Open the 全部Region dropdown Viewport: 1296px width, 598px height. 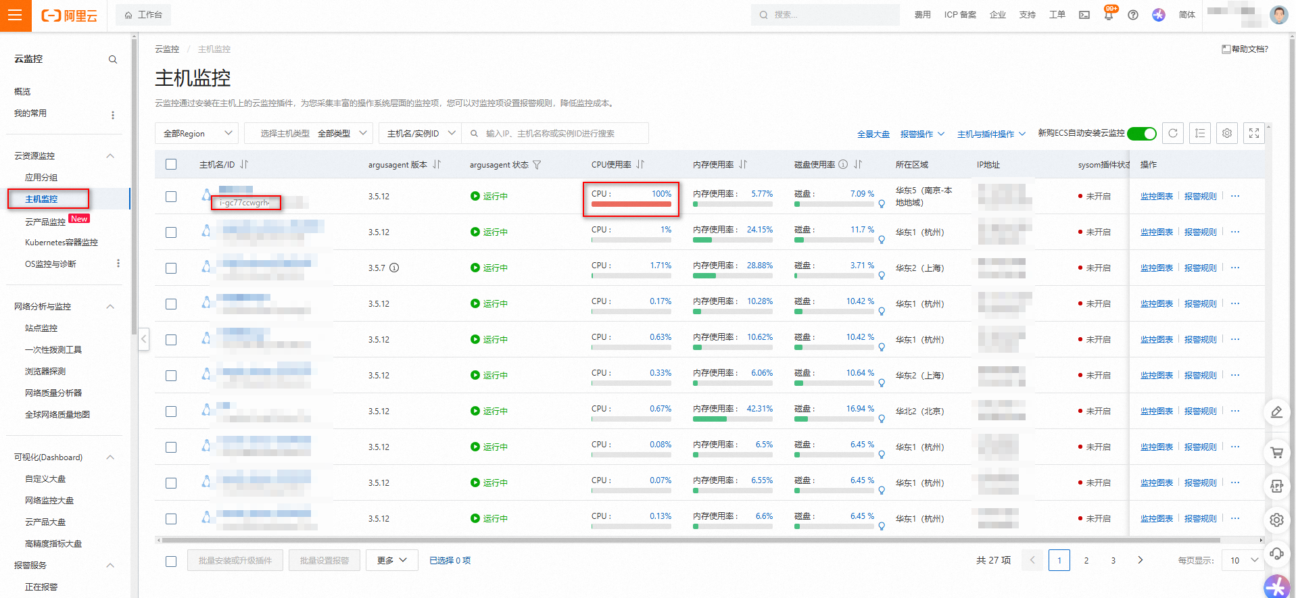(x=197, y=133)
